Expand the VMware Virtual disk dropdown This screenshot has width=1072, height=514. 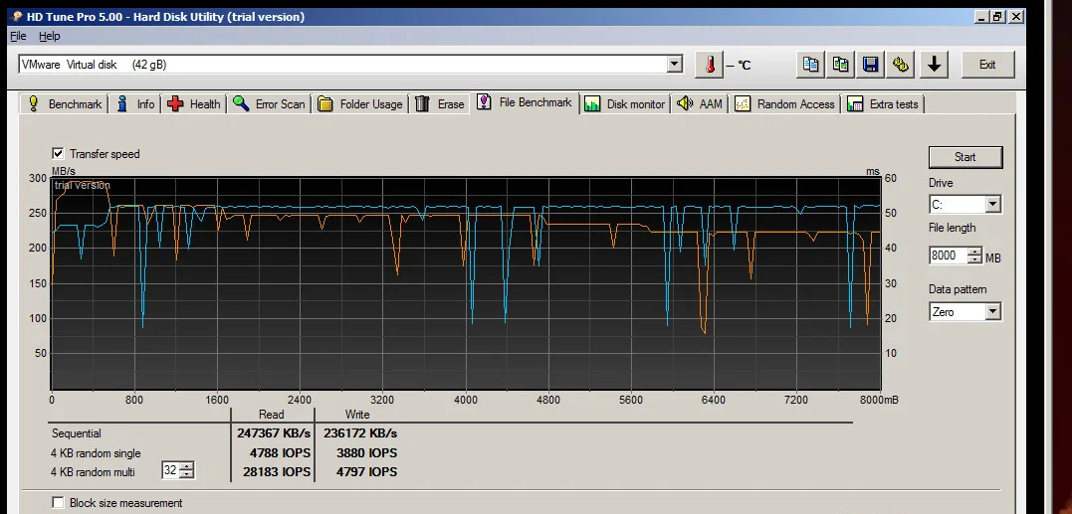click(x=675, y=65)
